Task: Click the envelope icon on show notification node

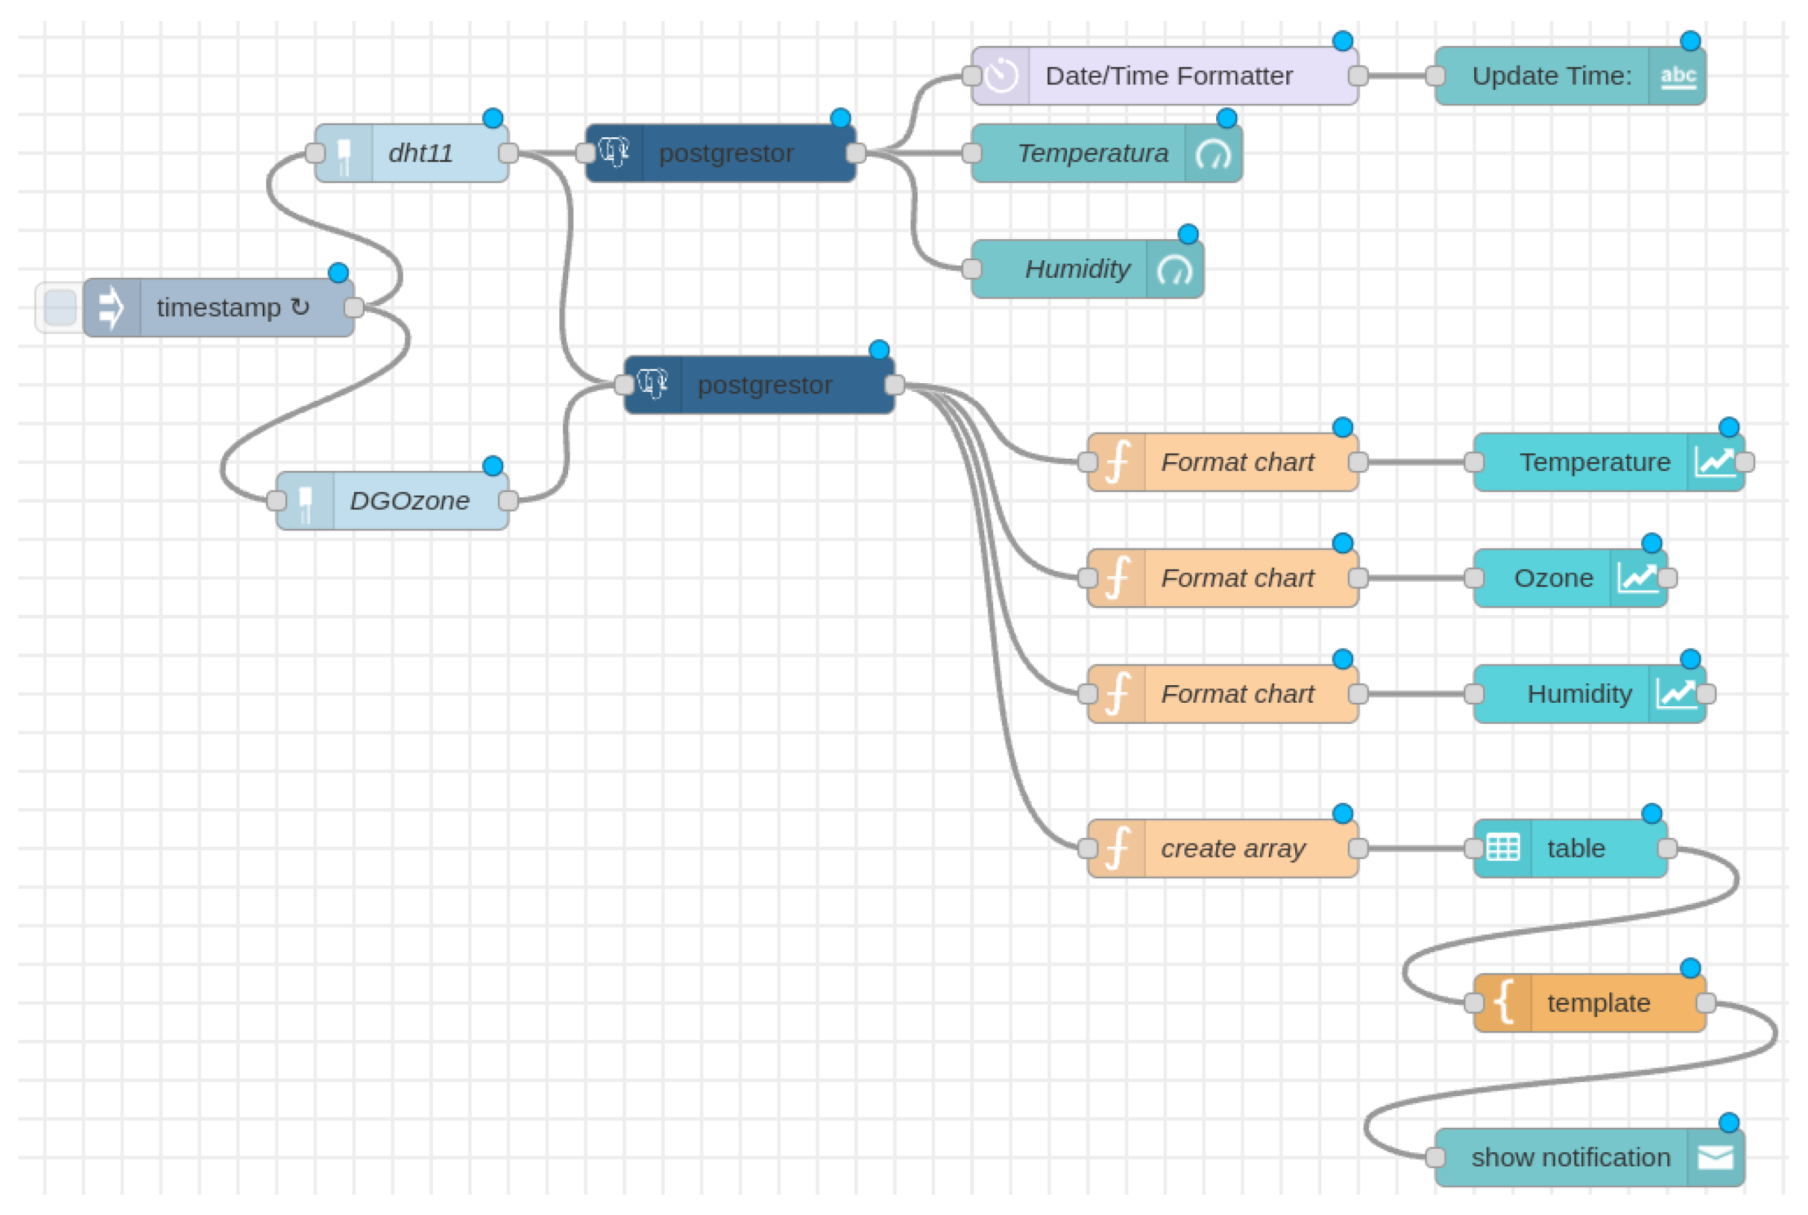Action: [1715, 1158]
